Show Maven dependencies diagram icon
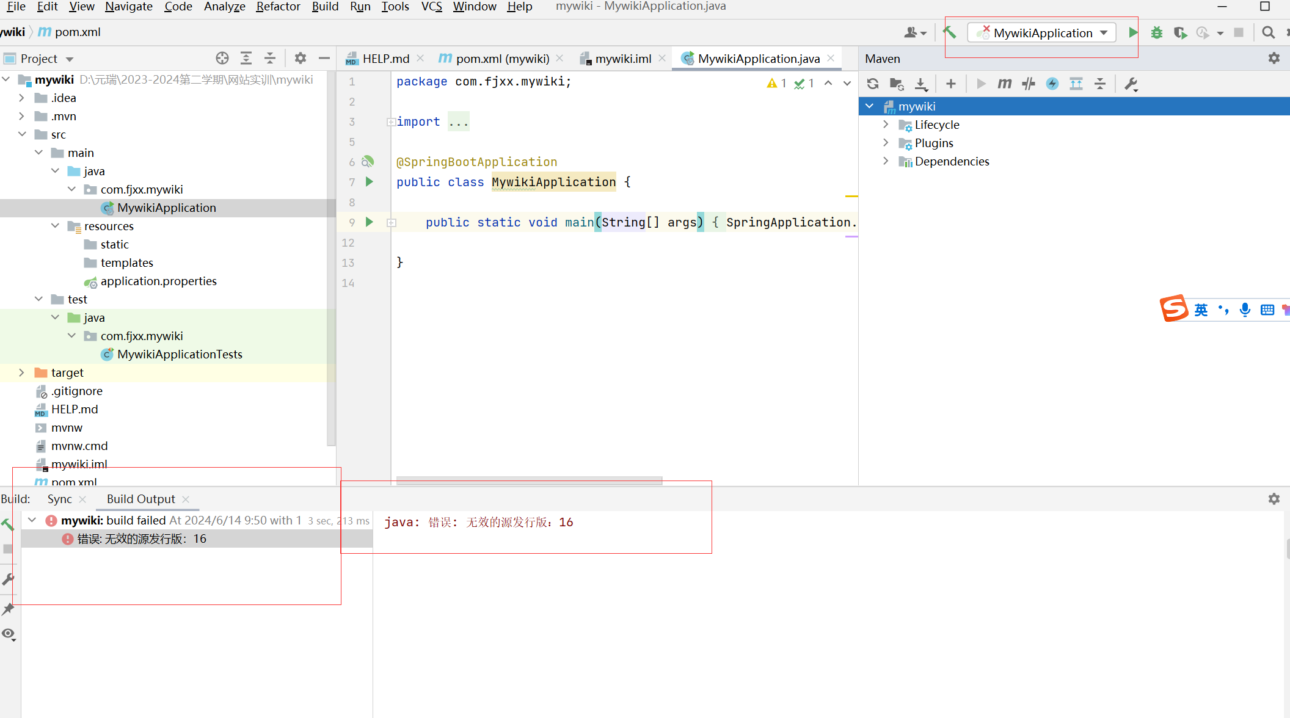 (x=1076, y=84)
